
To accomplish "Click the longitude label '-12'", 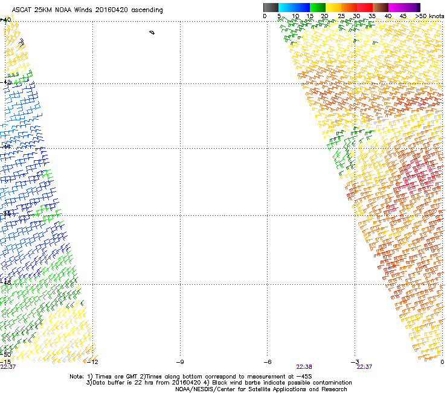I will coord(92,362).
